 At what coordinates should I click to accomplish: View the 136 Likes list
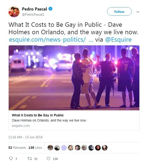click(x=35, y=148)
